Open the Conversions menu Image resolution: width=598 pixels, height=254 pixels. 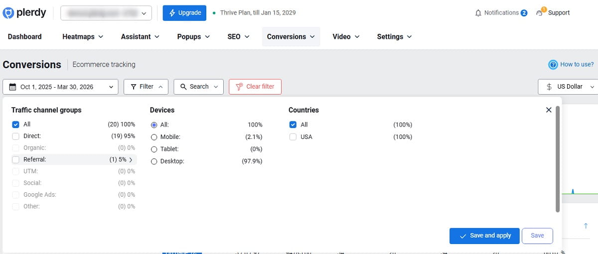291,37
